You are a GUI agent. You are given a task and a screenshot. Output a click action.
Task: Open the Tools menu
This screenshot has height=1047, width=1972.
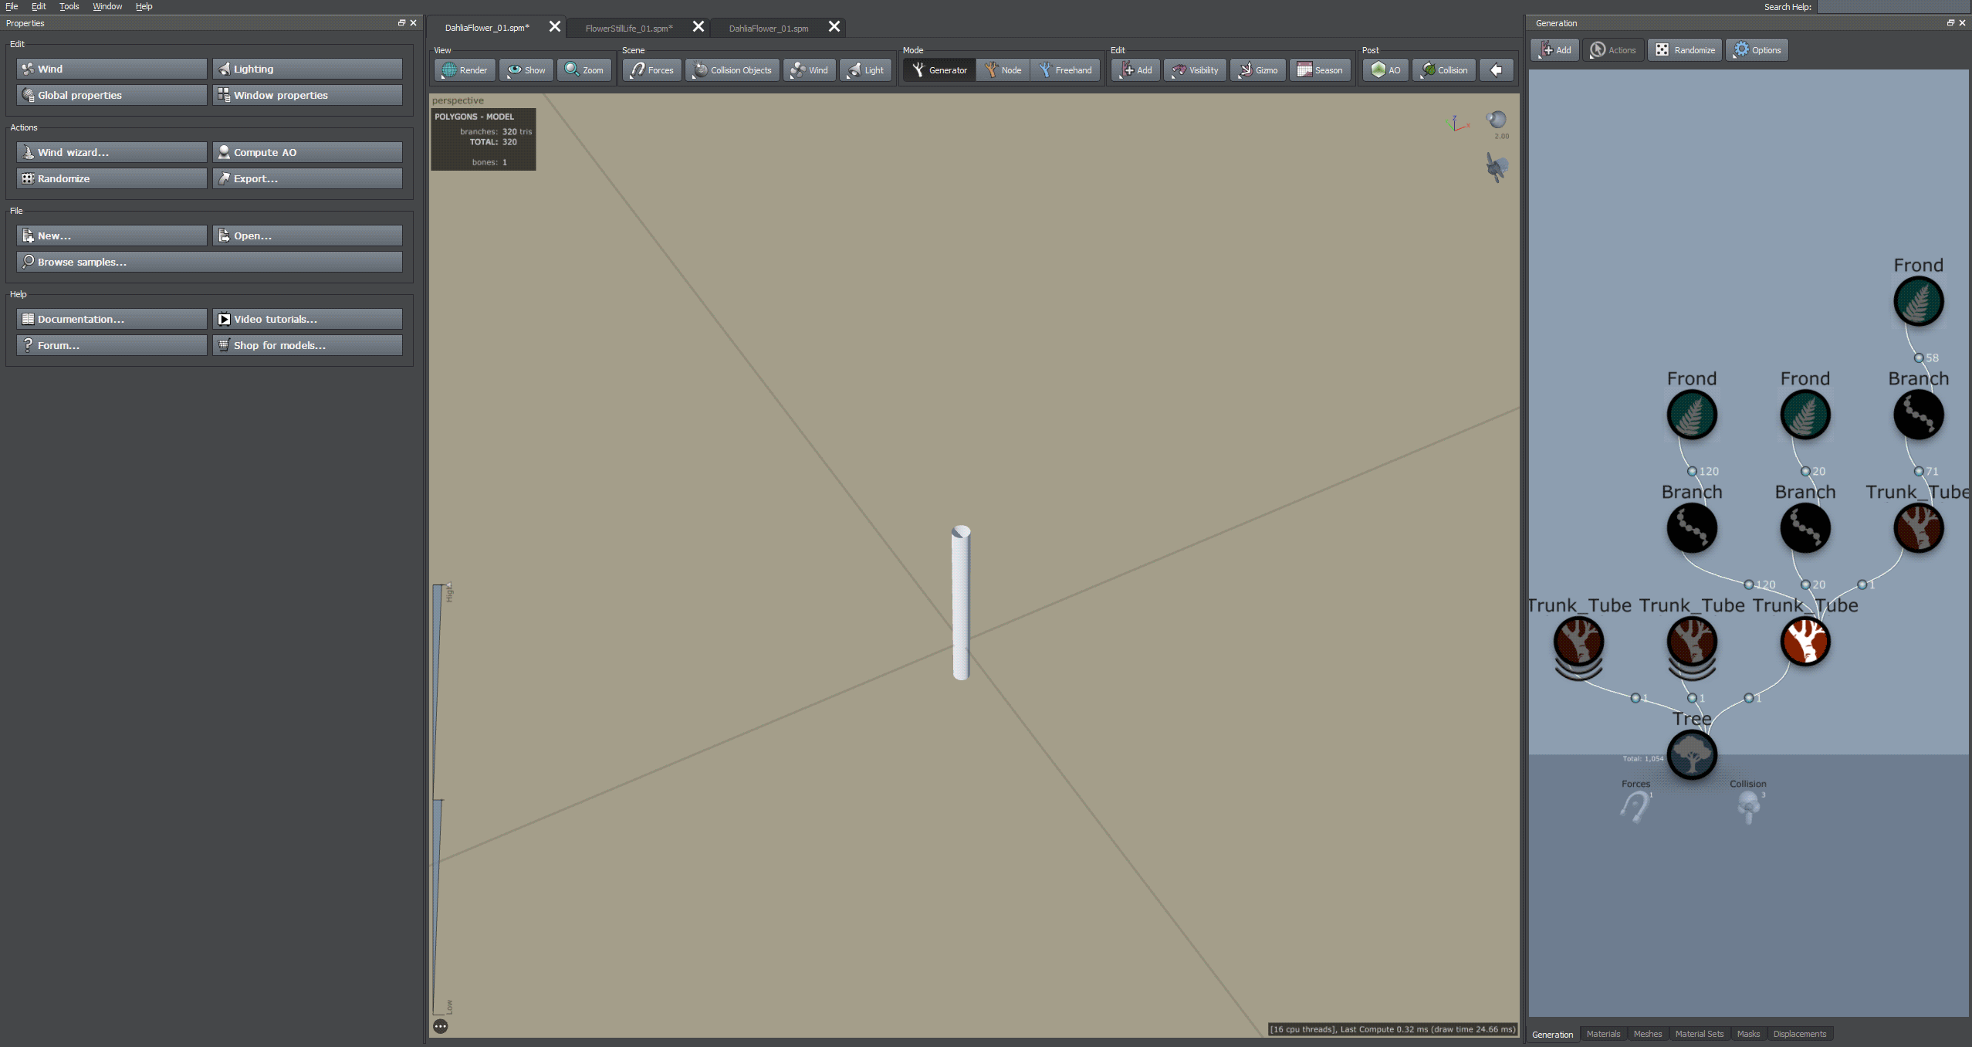coord(69,6)
